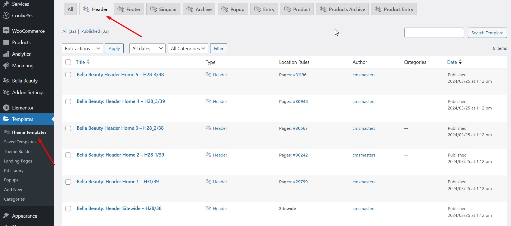Click the Analytics bar chart icon

click(6, 54)
